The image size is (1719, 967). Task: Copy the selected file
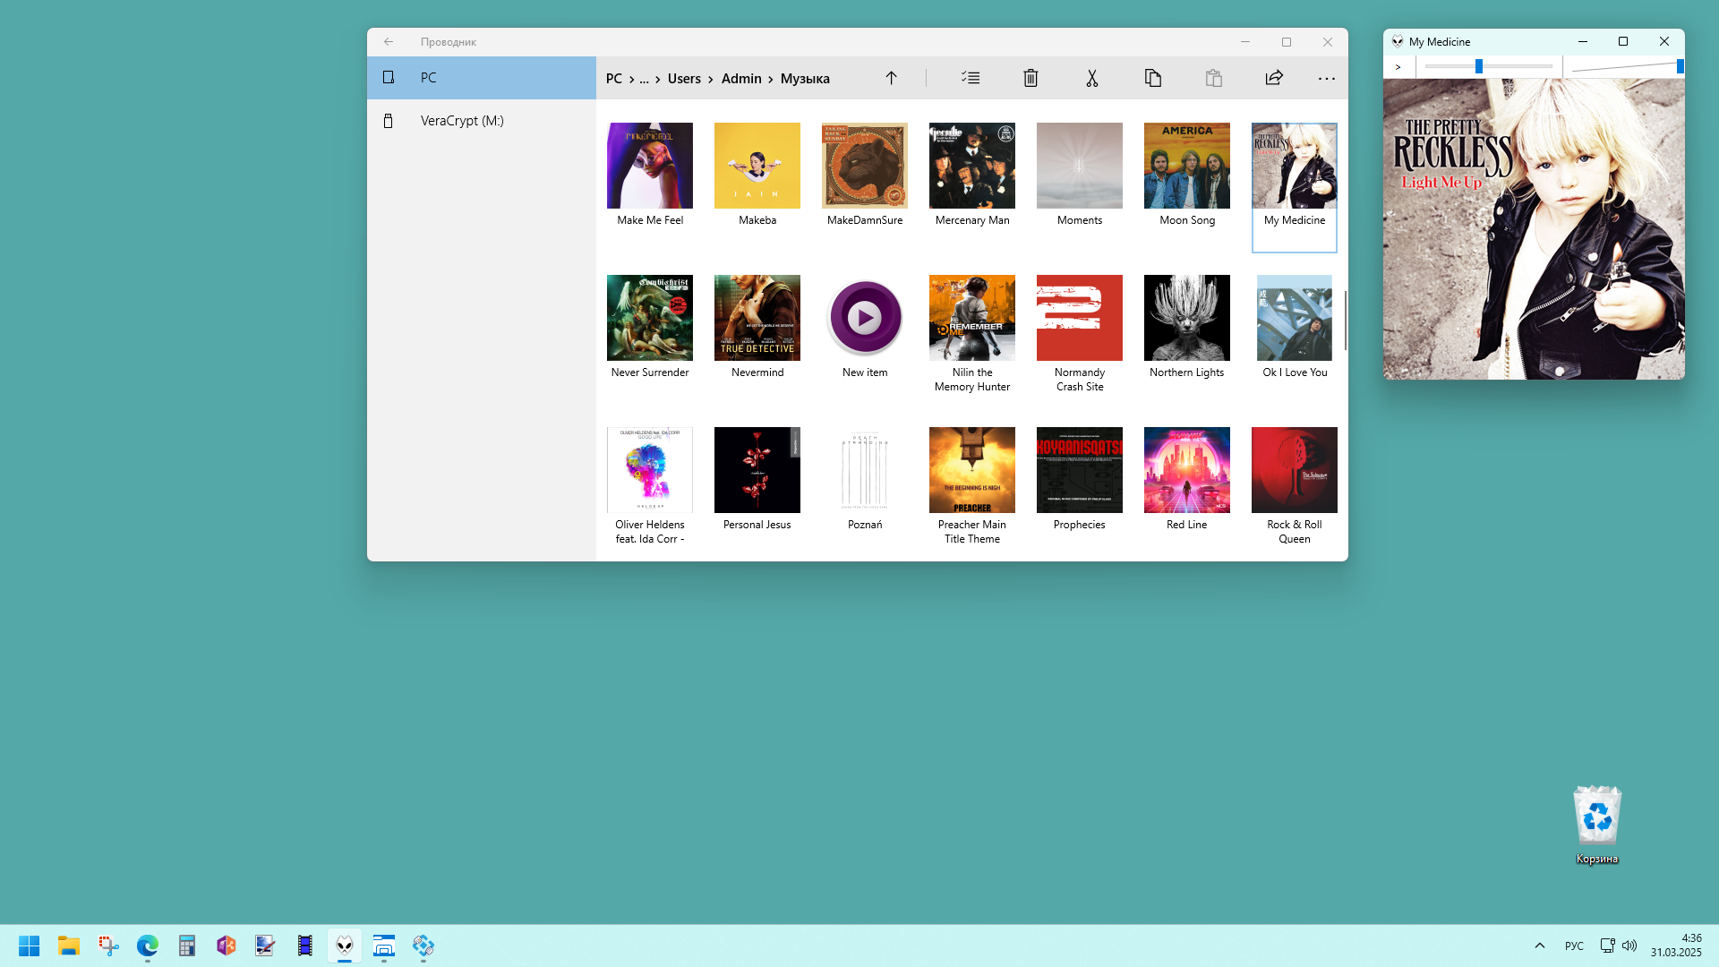1152,79
